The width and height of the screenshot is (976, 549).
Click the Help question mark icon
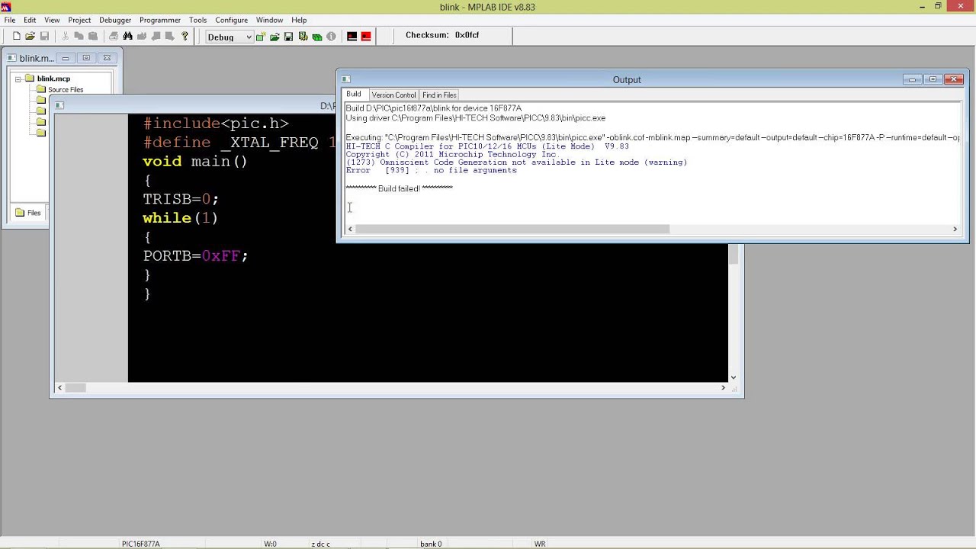tap(185, 36)
